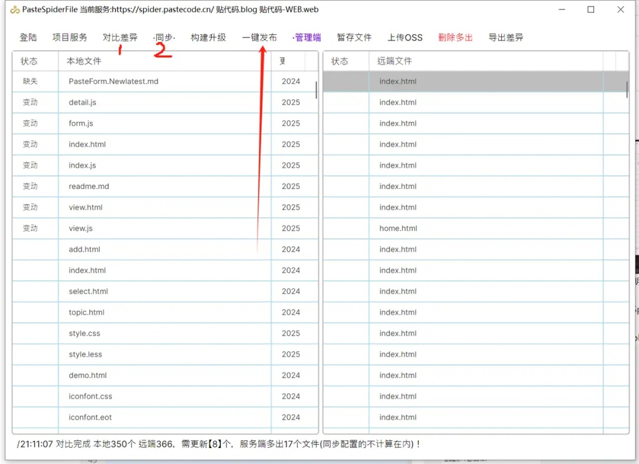Open the 构建升级 menu
Image resolution: width=639 pixels, height=464 pixels.
pyautogui.click(x=208, y=37)
